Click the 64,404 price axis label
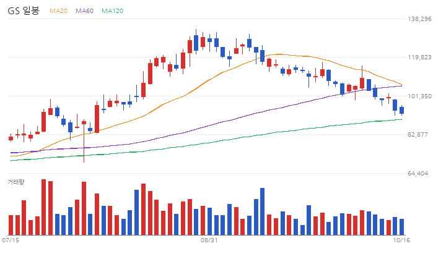 coord(418,174)
